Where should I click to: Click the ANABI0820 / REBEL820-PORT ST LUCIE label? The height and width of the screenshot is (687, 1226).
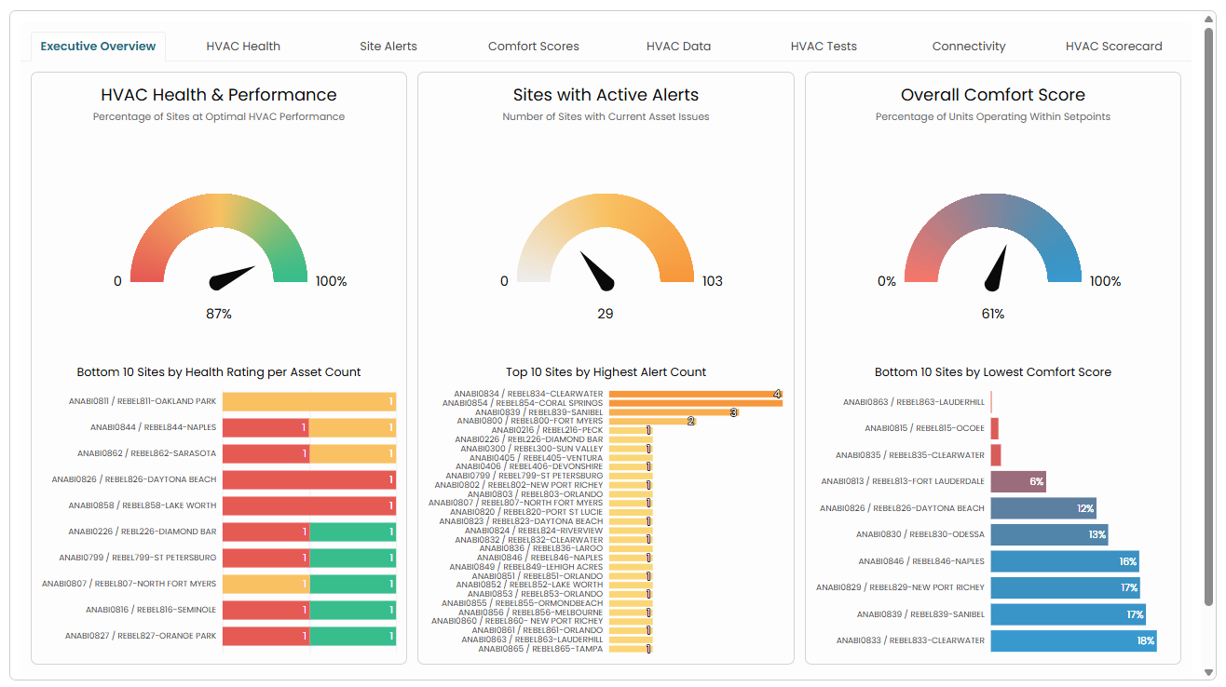526,512
